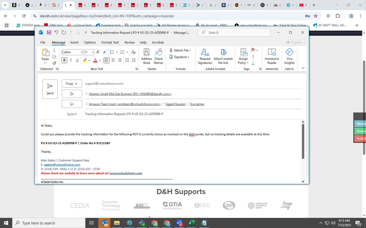
Task: Activate the Format Painter brush
Action: point(54,63)
